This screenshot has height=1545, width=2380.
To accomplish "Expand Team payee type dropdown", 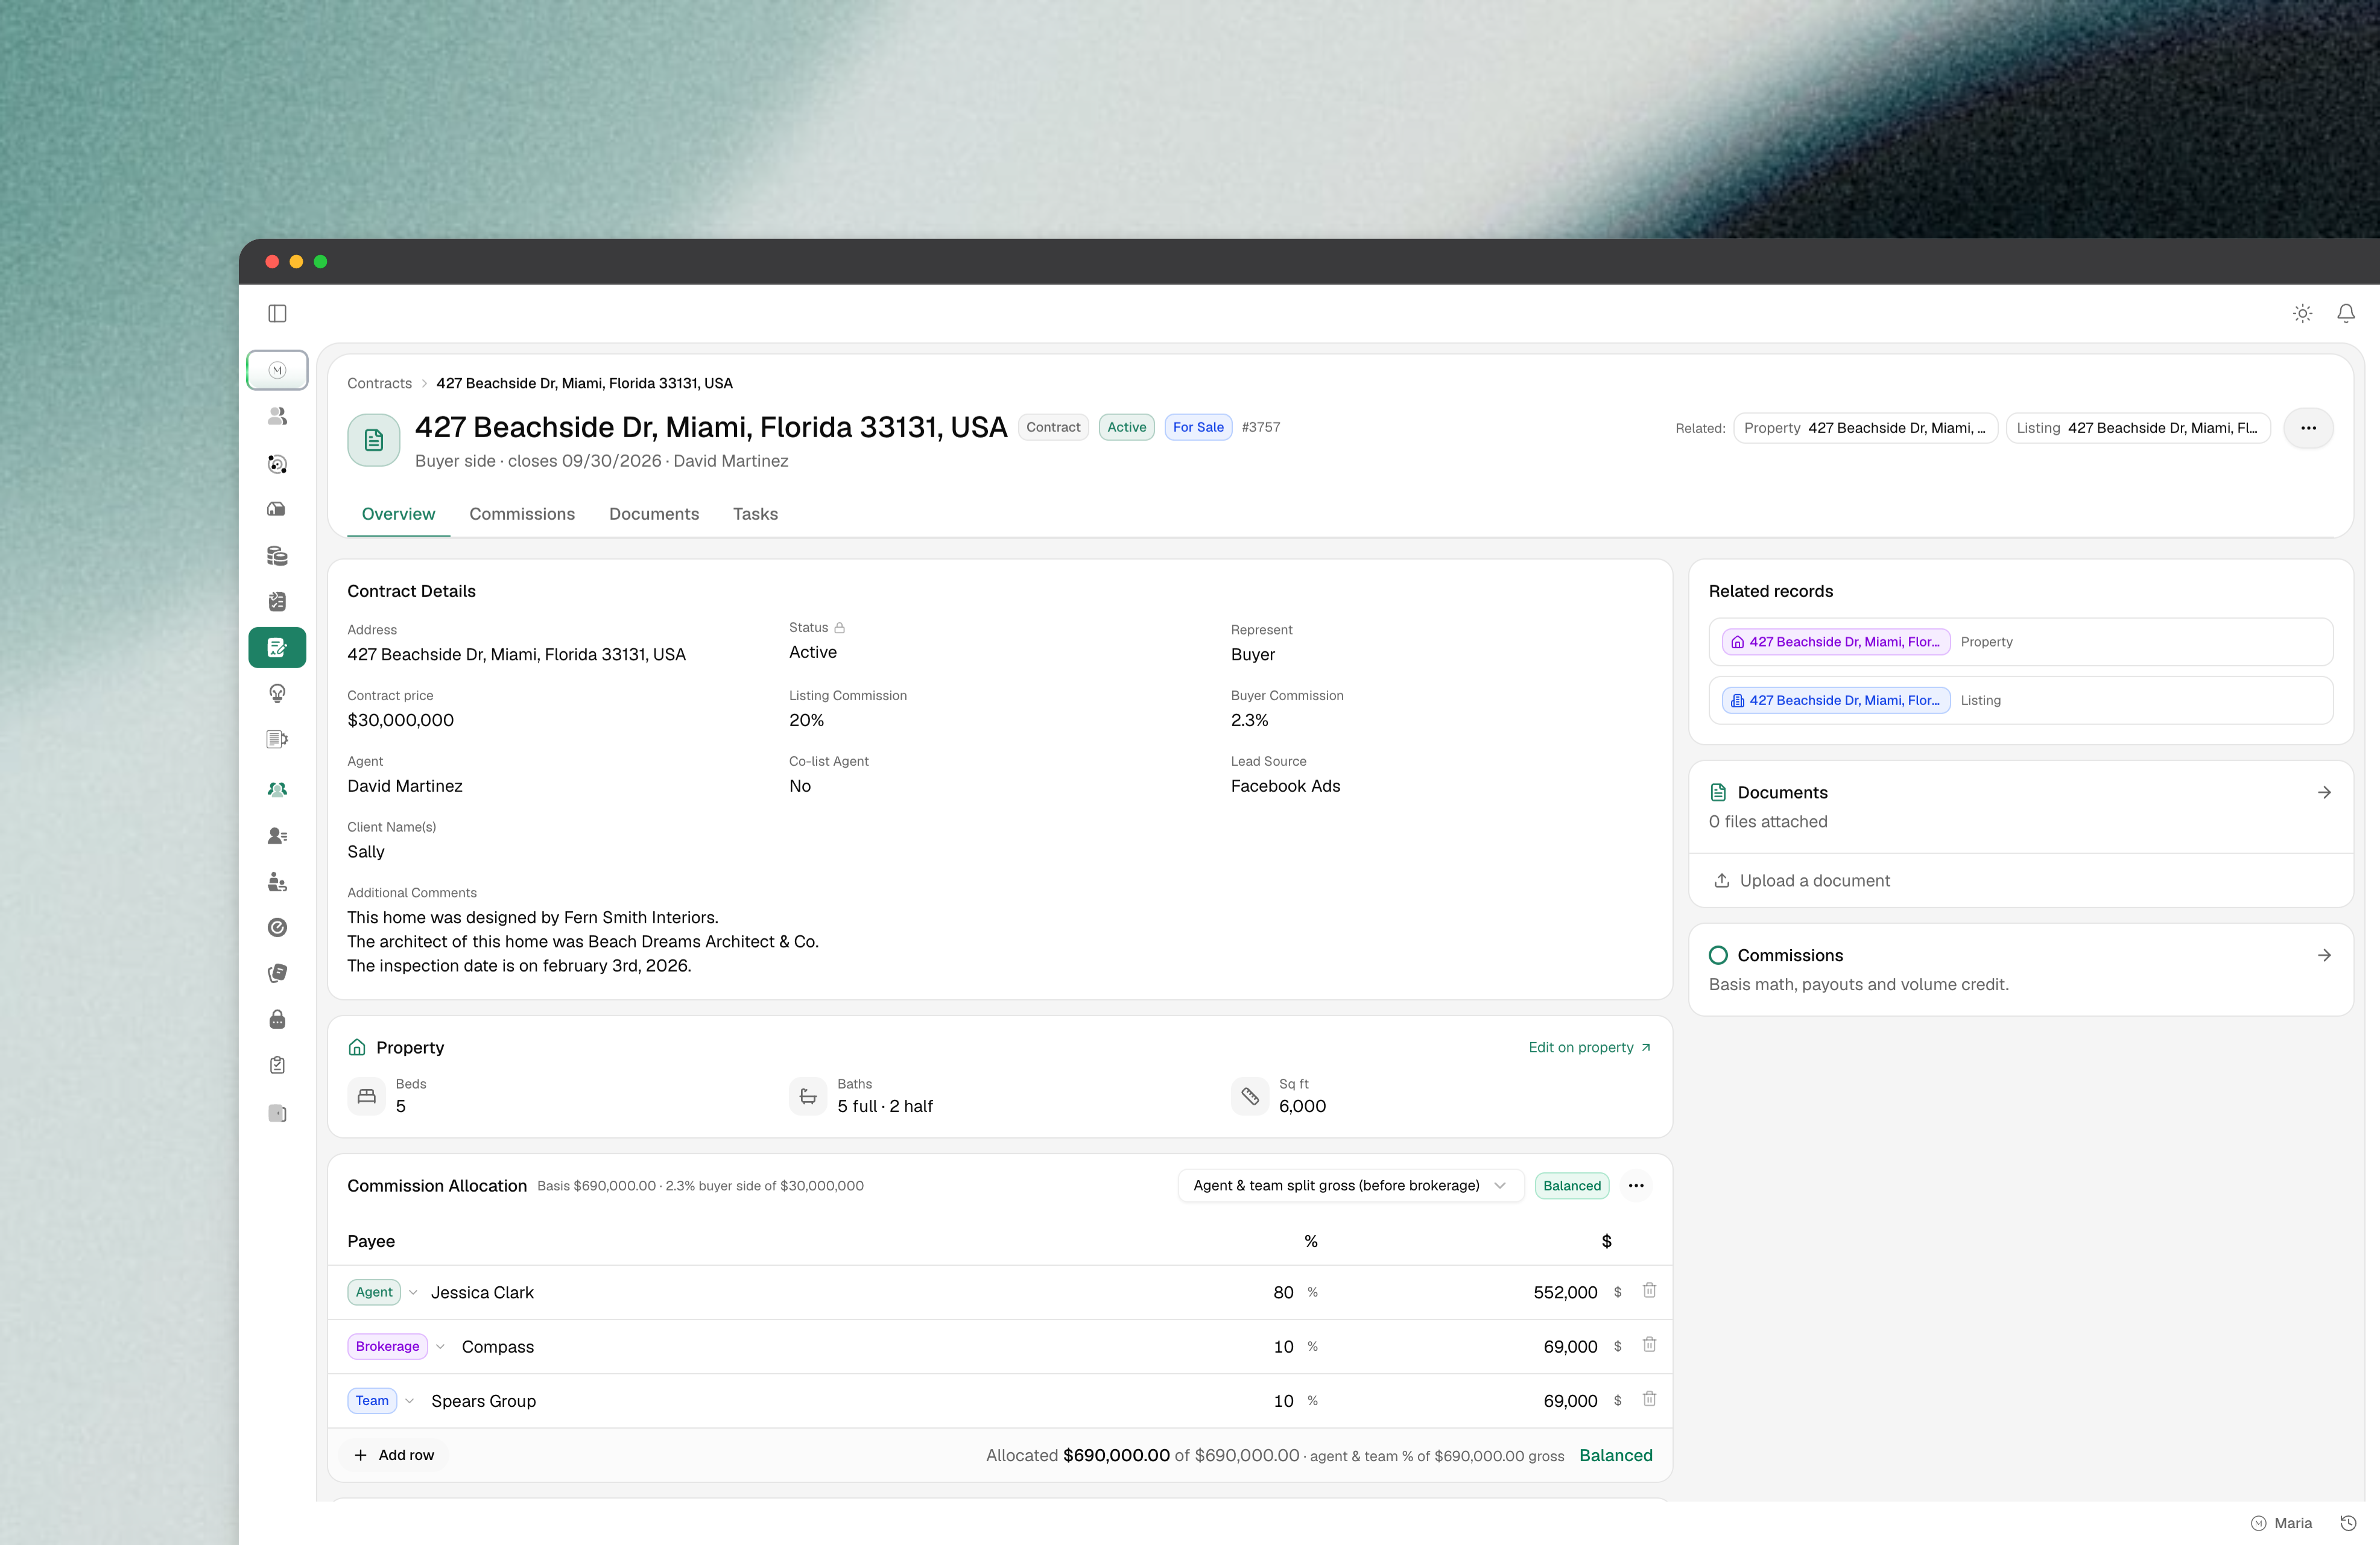I will 409,1400.
